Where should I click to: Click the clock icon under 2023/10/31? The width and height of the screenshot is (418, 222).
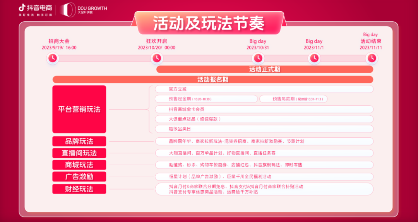(258, 58)
